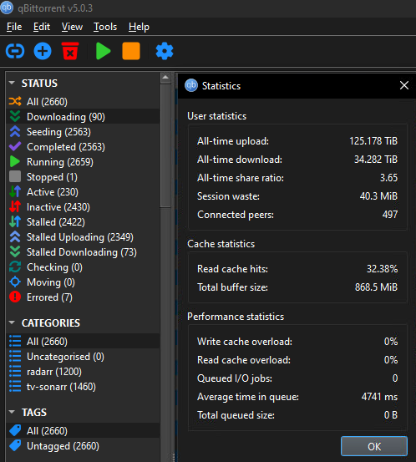The width and height of the screenshot is (416, 462).
Task: Click the arrows icon beside Stalled (2422)
Action: (15, 221)
